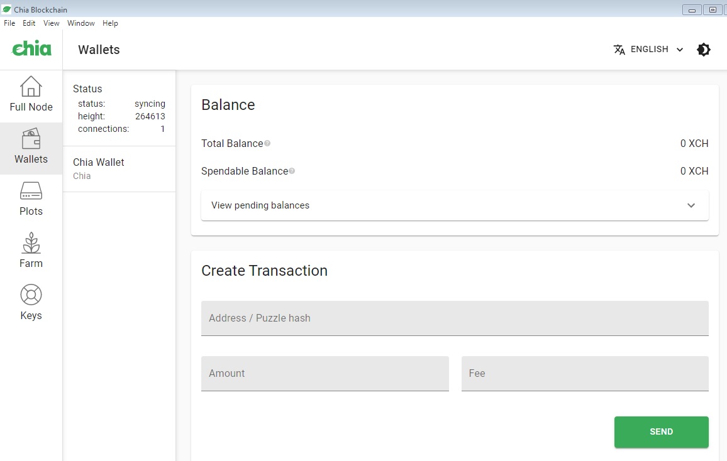
Task: Click the height value 264613
Action: tap(150, 116)
